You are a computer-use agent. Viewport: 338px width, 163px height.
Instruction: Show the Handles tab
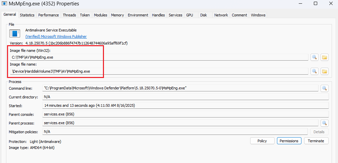coord(158,15)
